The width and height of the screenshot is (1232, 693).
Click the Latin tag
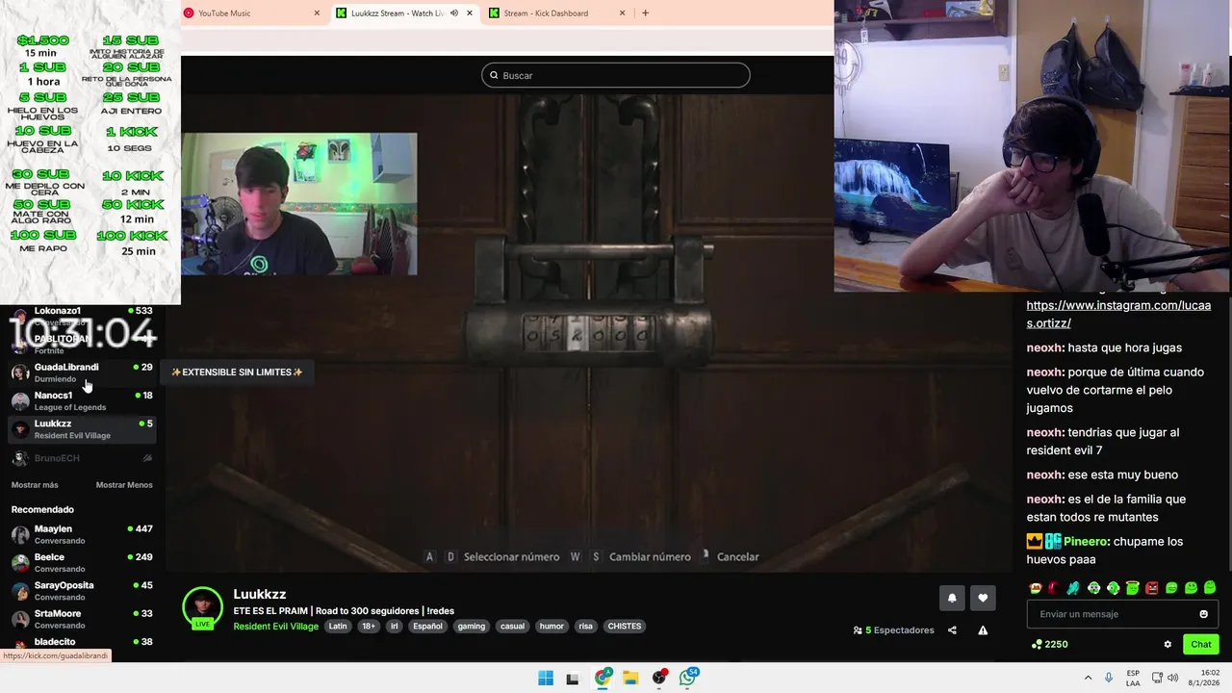point(338,627)
